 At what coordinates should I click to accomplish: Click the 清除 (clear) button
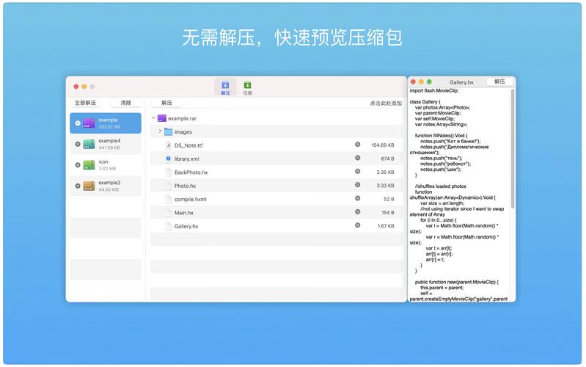coord(125,103)
